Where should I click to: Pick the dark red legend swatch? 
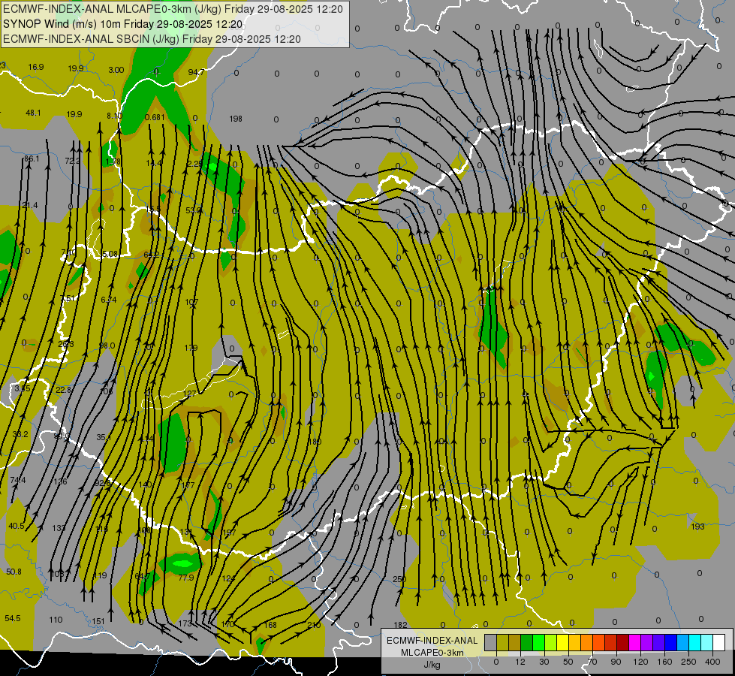pos(623,642)
